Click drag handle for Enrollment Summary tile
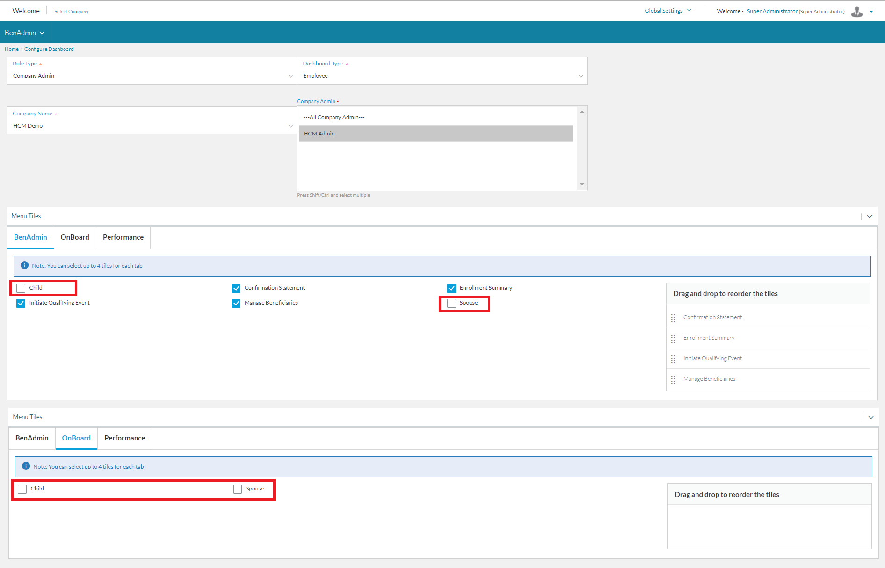The height and width of the screenshot is (568, 885). click(x=673, y=338)
